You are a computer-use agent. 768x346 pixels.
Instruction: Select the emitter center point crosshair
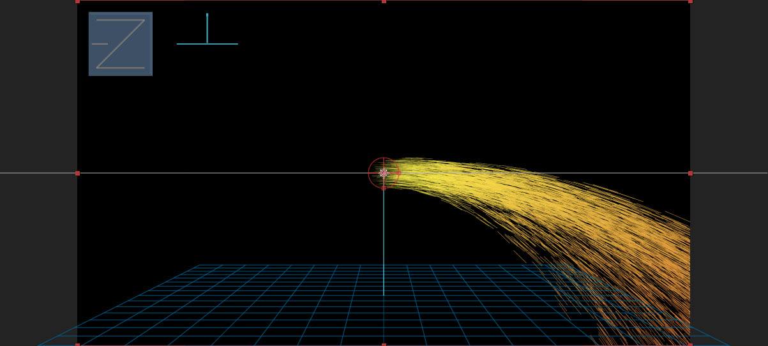pyautogui.click(x=384, y=173)
